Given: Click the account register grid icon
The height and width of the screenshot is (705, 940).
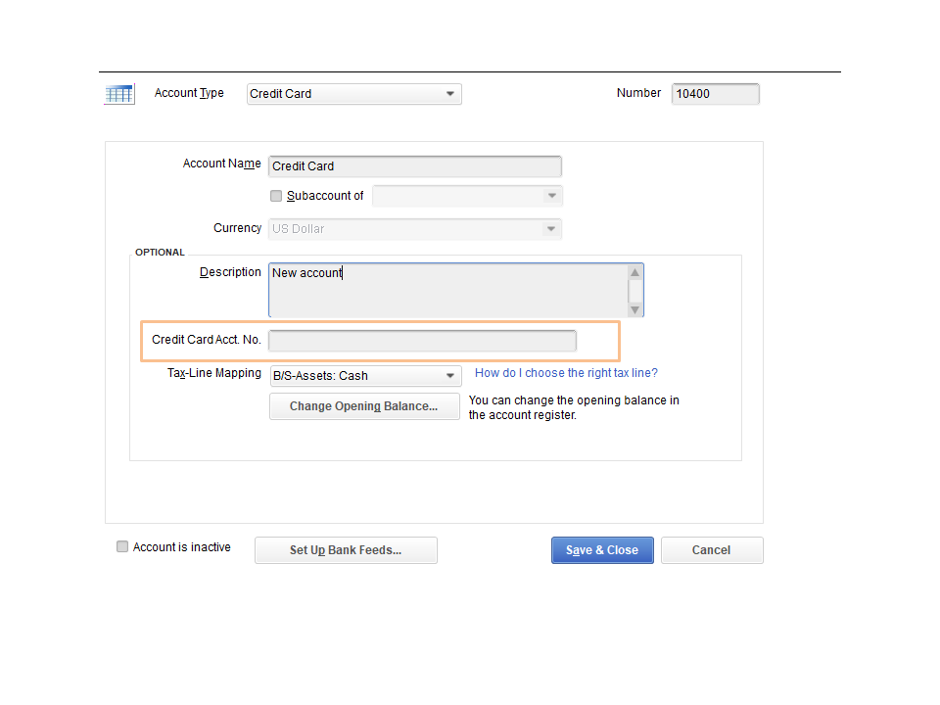Looking at the screenshot, I should coord(119,94).
